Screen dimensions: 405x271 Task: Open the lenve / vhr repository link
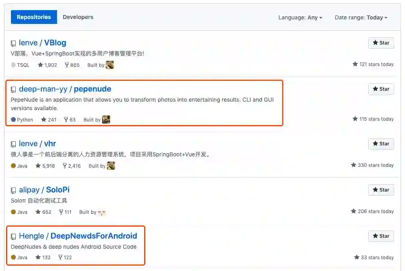point(37,144)
